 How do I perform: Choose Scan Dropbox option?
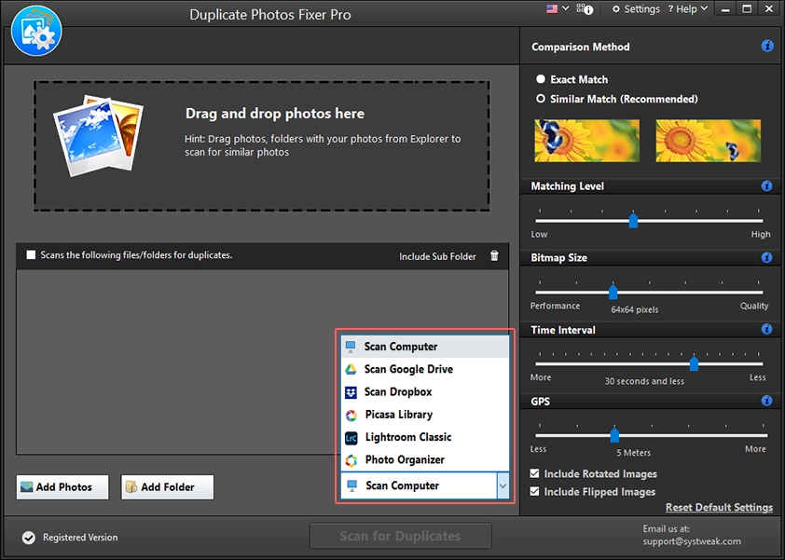[x=425, y=392]
